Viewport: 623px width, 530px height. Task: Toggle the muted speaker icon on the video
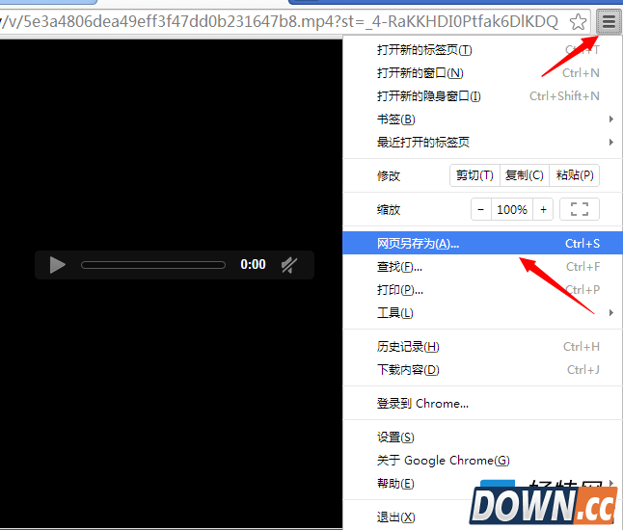tap(287, 265)
